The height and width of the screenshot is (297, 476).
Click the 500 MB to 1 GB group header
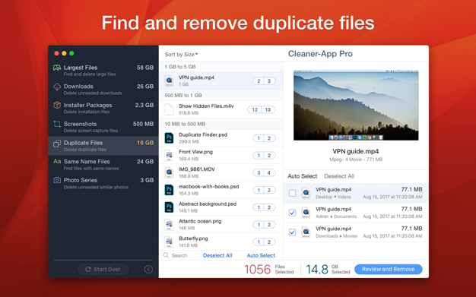(x=221, y=95)
